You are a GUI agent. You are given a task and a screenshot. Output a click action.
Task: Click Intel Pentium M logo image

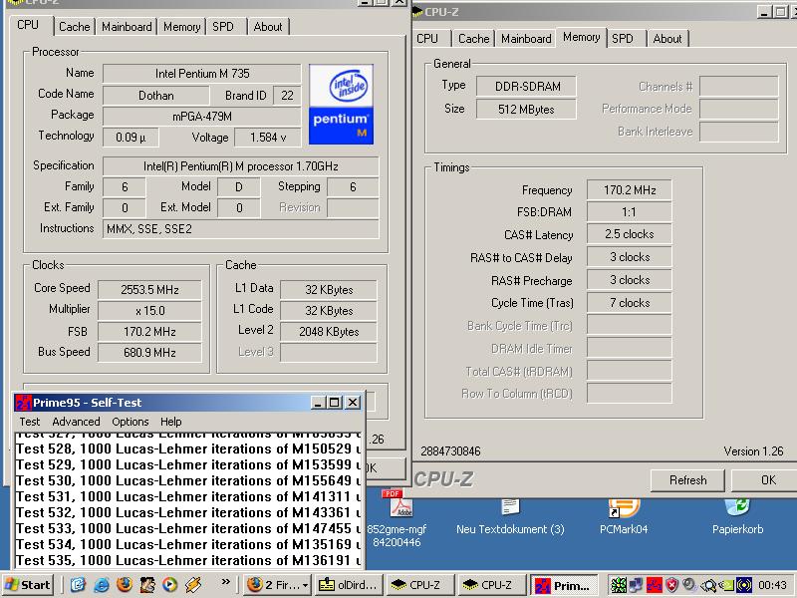pyautogui.click(x=341, y=105)
